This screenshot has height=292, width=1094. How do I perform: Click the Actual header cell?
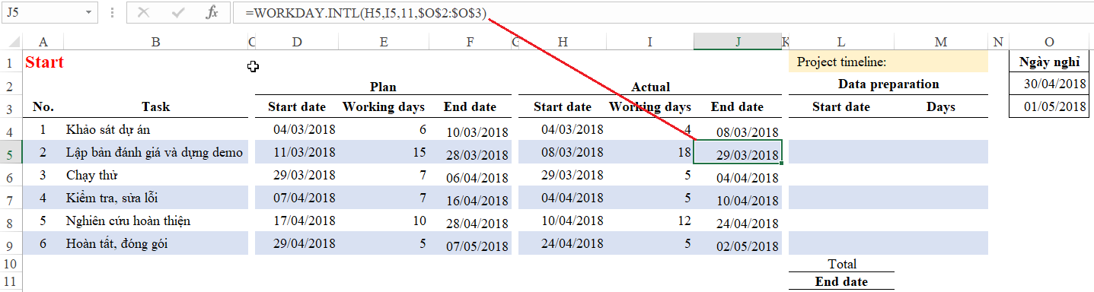point(650,87)
